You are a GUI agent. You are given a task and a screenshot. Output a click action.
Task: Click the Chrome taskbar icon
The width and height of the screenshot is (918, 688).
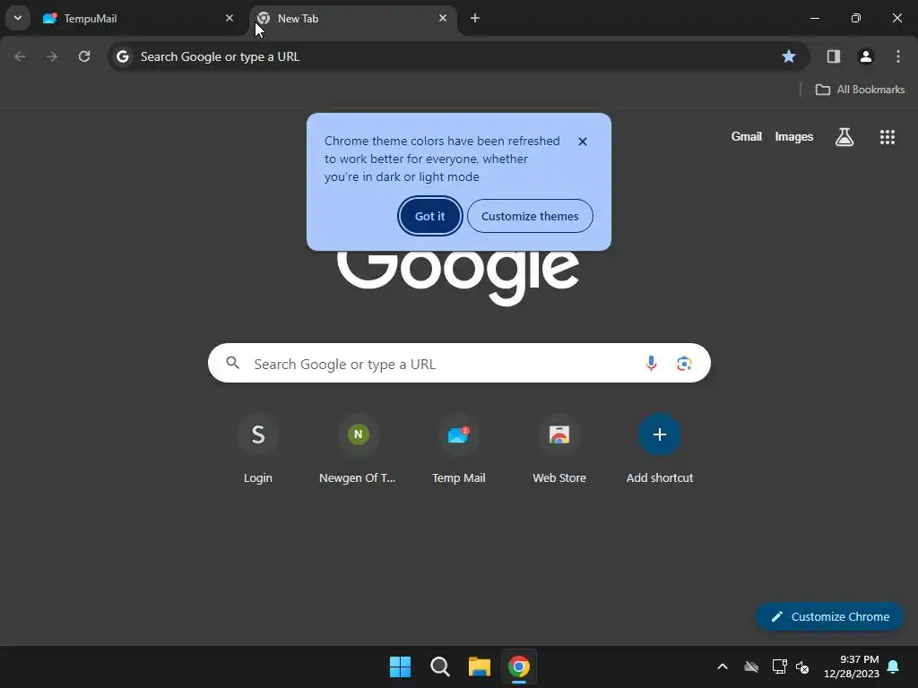(x=519, y=666)
